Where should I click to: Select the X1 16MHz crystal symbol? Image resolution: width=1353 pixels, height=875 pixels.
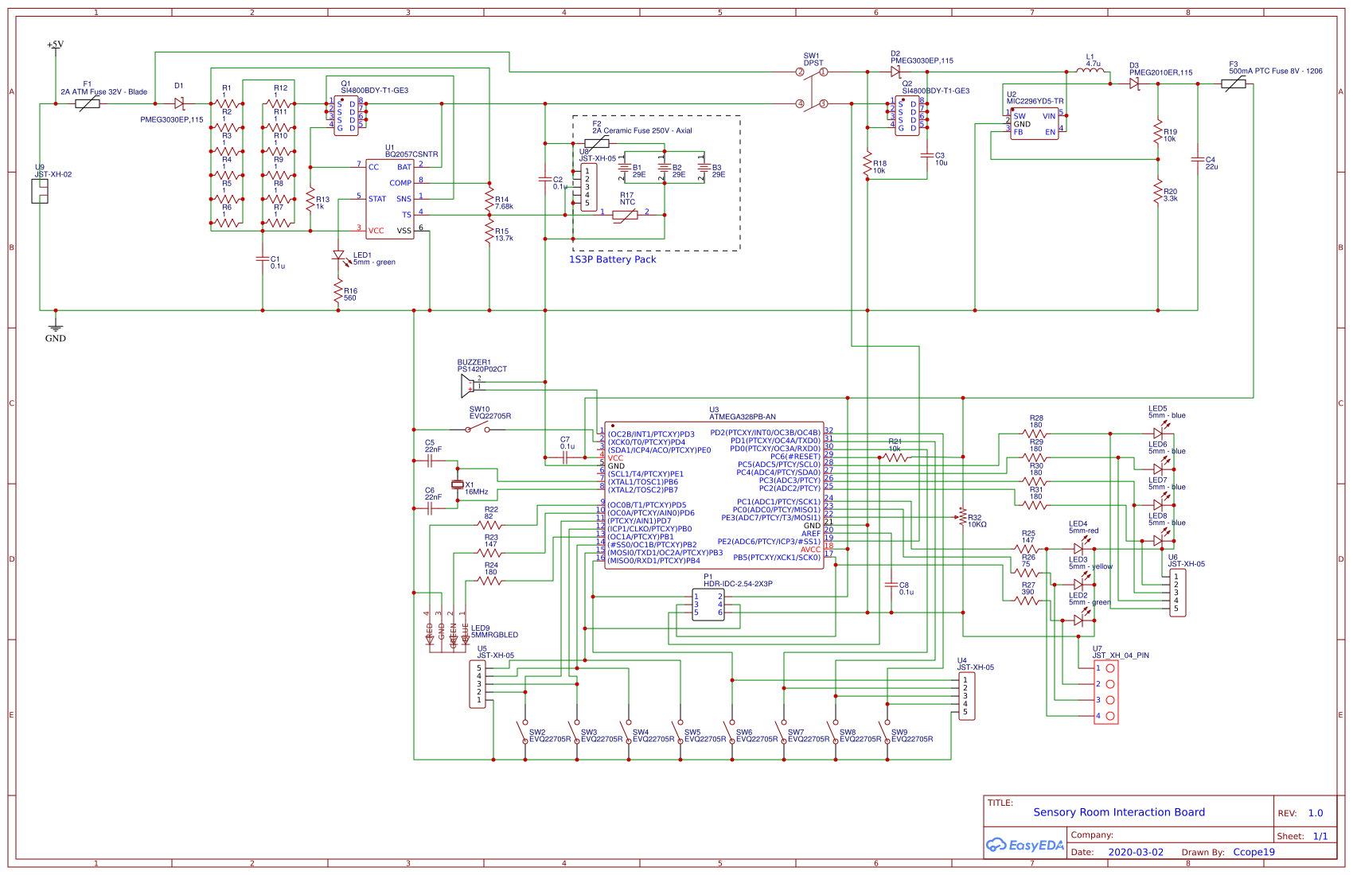point(458,484)
